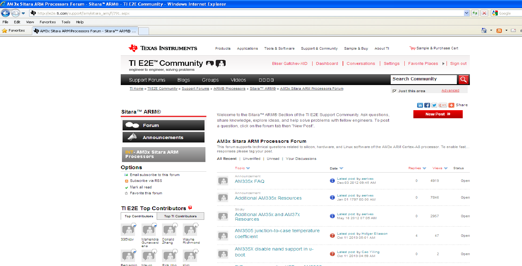Expand the address bar history dropdown
This screenshot has width=522, height=266.
(x=466, y=13)
